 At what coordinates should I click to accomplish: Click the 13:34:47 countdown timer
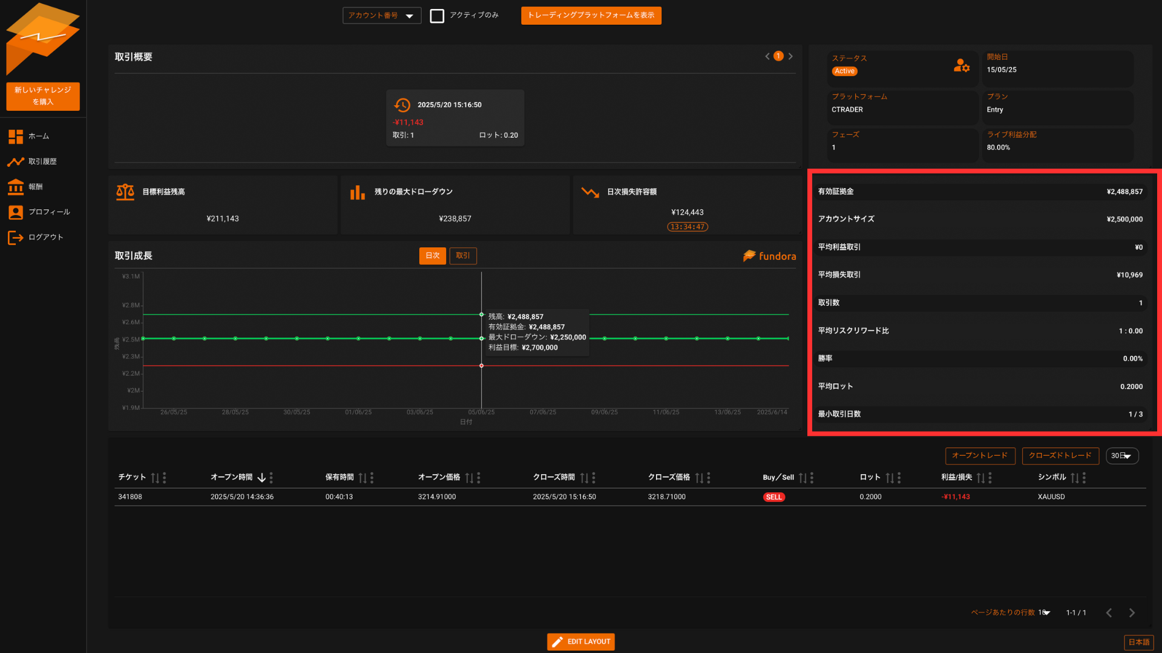[688, 227]
